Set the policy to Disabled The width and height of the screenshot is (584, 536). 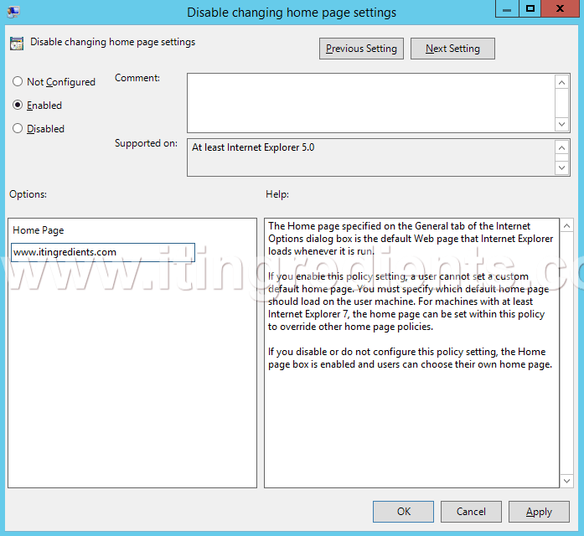tap(18, 129)
